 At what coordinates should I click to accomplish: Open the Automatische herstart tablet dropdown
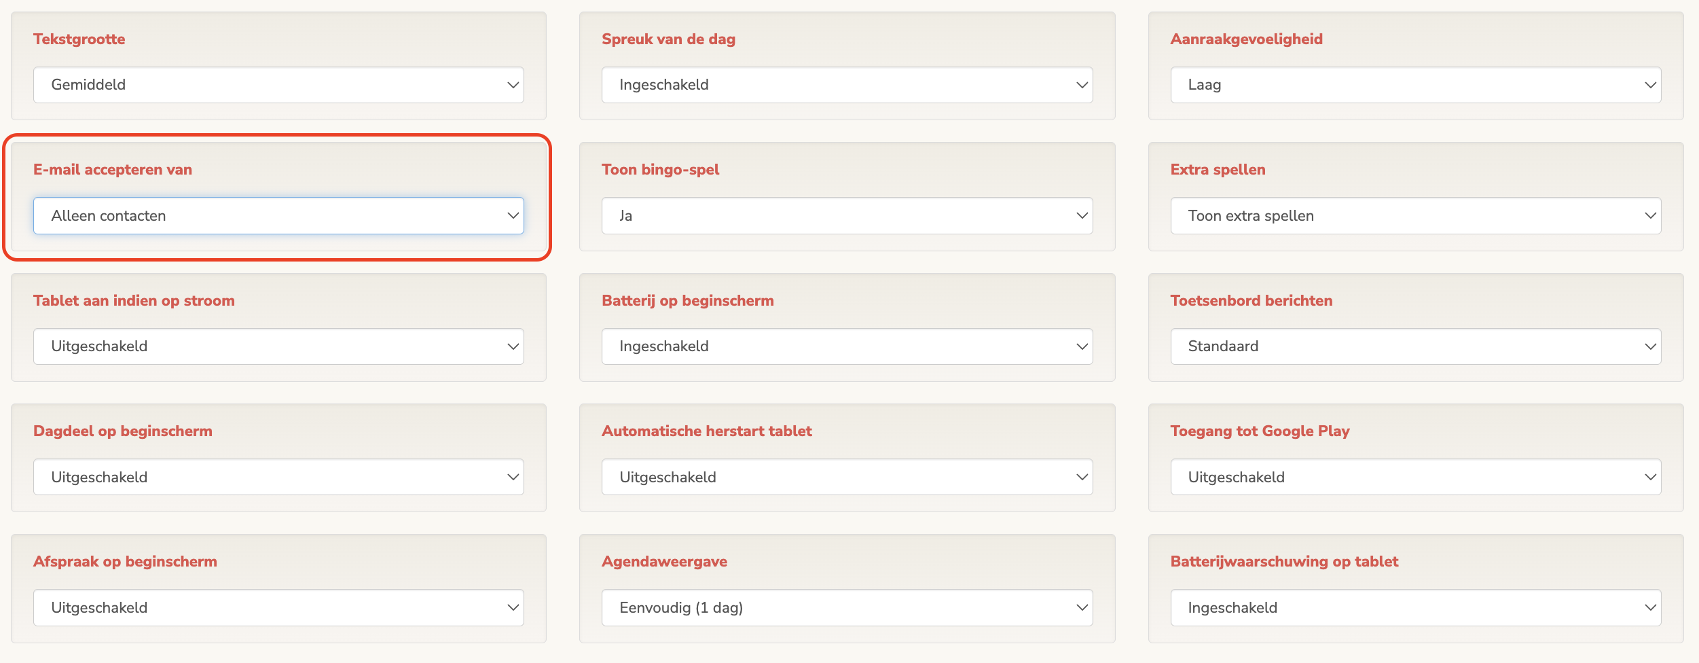click(847, 476)
